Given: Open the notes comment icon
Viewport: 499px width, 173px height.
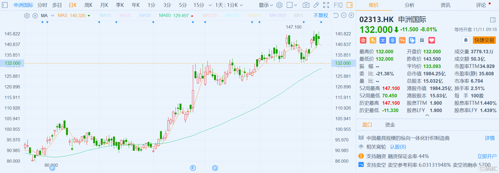Looking at the screenshot, I should (422, 40).
